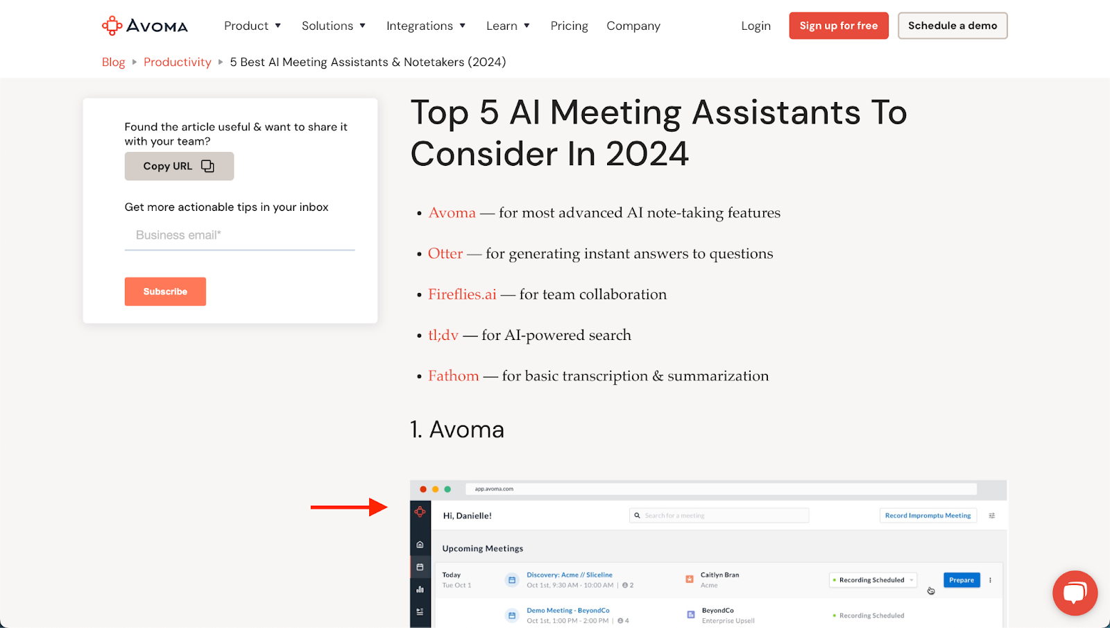Select the bar chart icon in the app sidebar
This screenshot has height=628, width=1110.
click(x=420, y=589)
